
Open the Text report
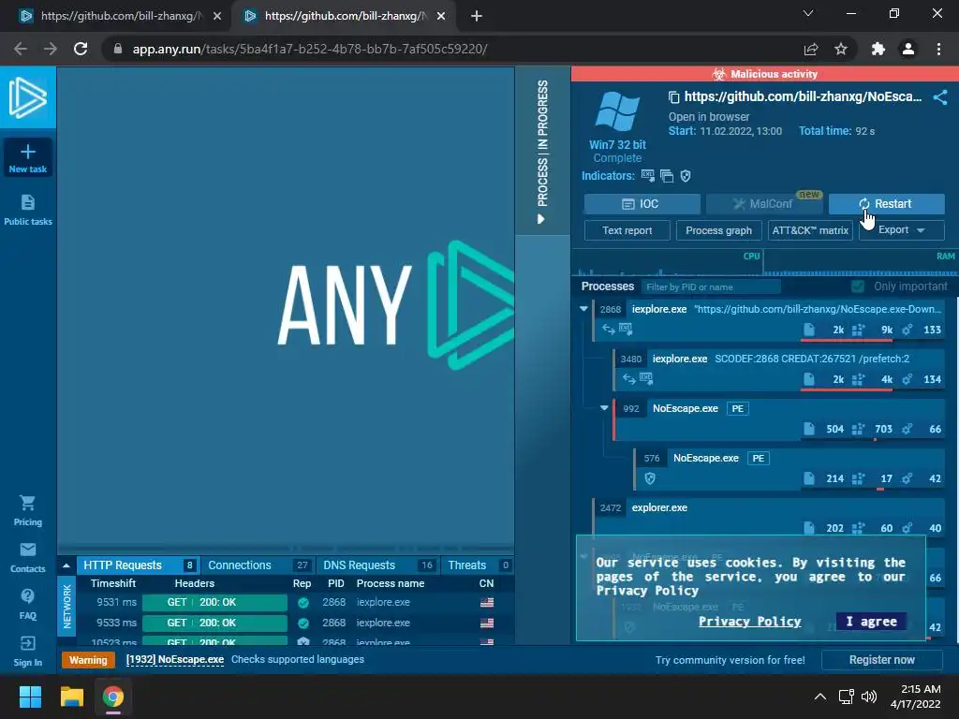[627, 230]
